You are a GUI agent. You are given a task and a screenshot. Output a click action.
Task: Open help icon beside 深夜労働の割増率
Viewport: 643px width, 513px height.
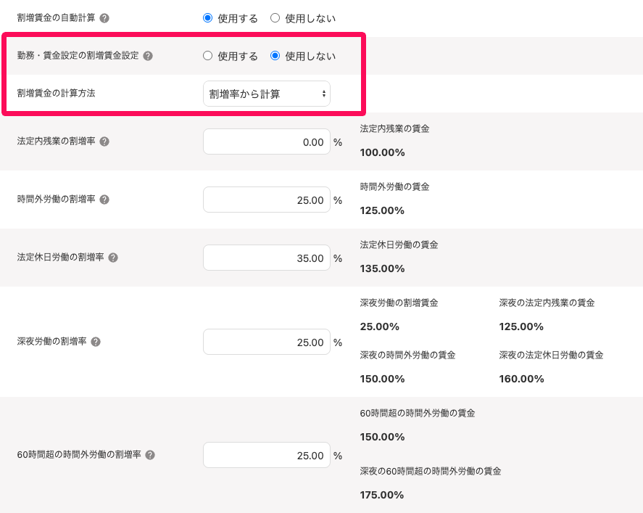pyautogui.click(x=96, y=342)
